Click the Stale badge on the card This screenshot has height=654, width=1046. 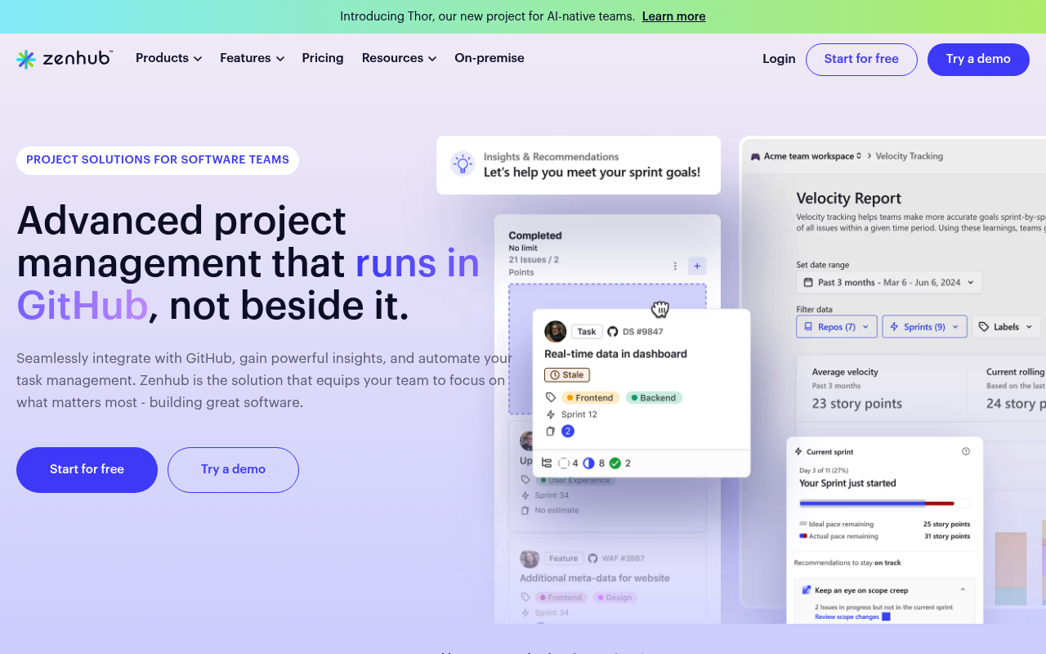click(x=567, y=374)
